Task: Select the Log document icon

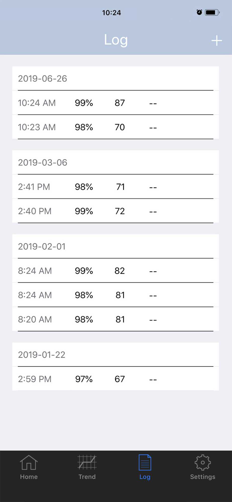Action: pos(145,462)
